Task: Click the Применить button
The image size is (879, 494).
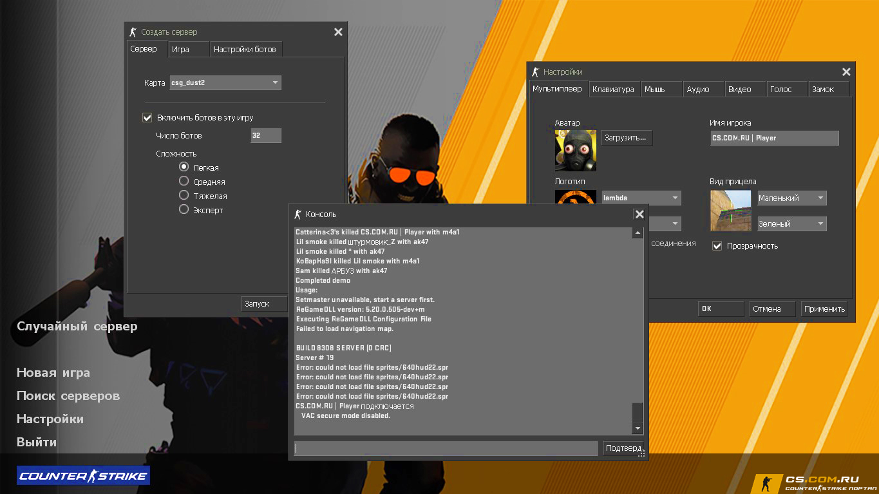Action: click(824, 309)
